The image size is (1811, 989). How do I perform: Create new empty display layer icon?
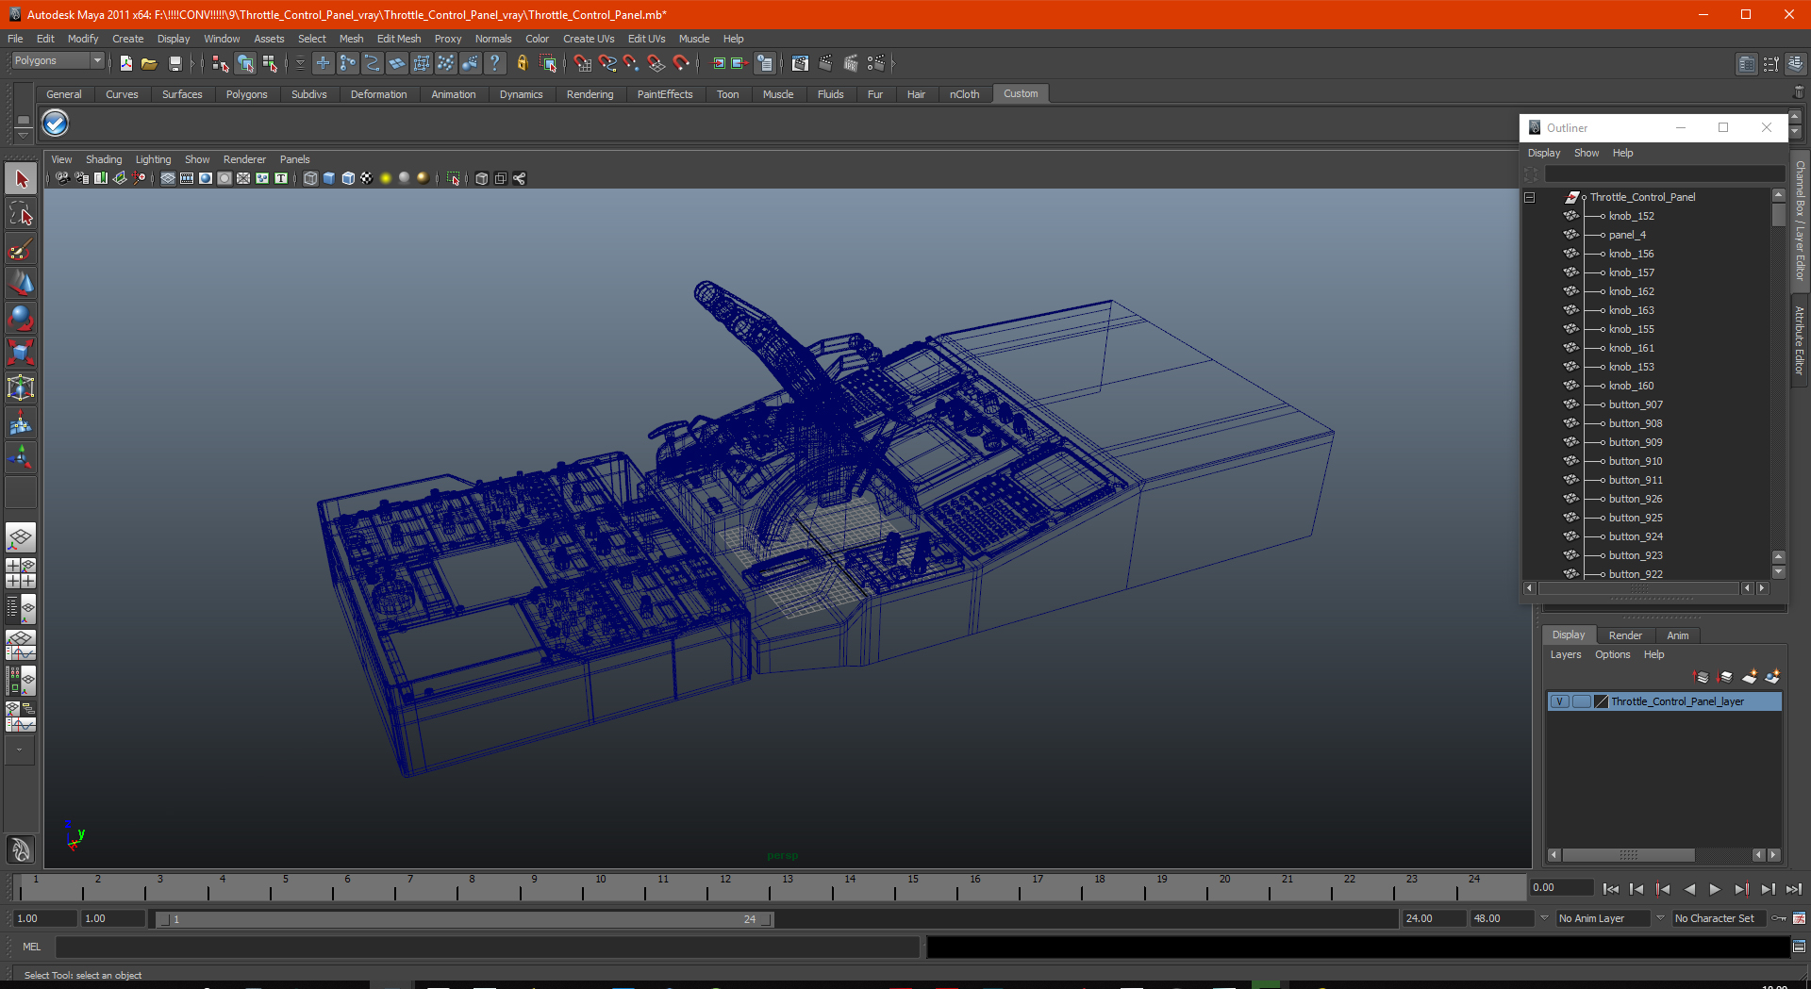pos(1750,677)
